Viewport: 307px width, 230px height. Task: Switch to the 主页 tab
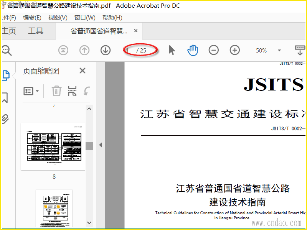coord(9,31)
